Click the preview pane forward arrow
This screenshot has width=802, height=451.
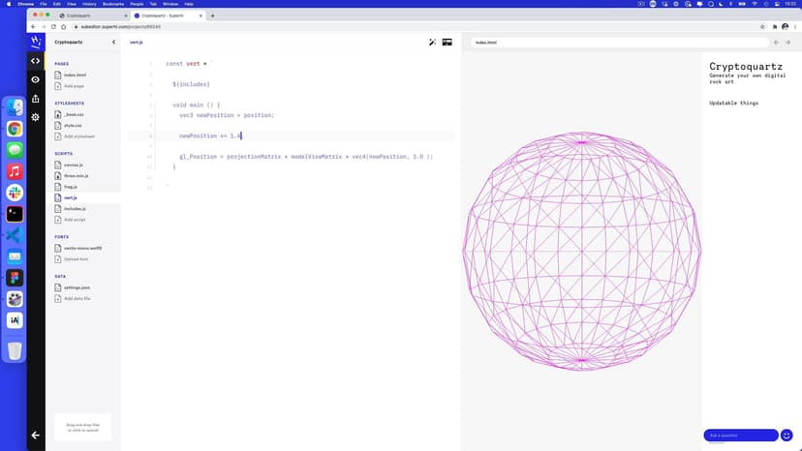point(788,43)
